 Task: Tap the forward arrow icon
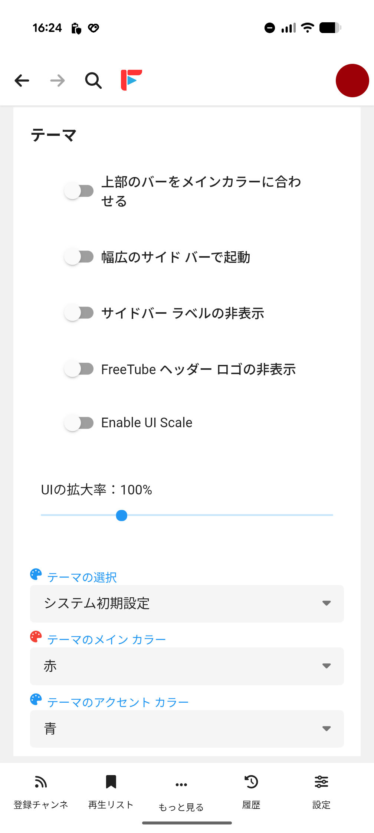[58, 81]
